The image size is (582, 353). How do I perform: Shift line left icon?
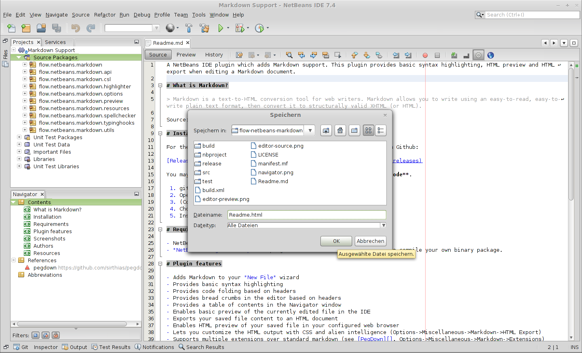(396, 55)
